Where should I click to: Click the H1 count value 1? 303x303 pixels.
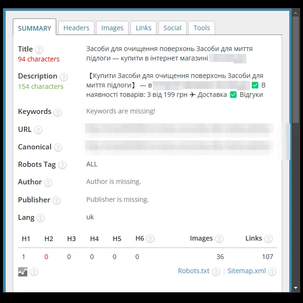[24, 257]
